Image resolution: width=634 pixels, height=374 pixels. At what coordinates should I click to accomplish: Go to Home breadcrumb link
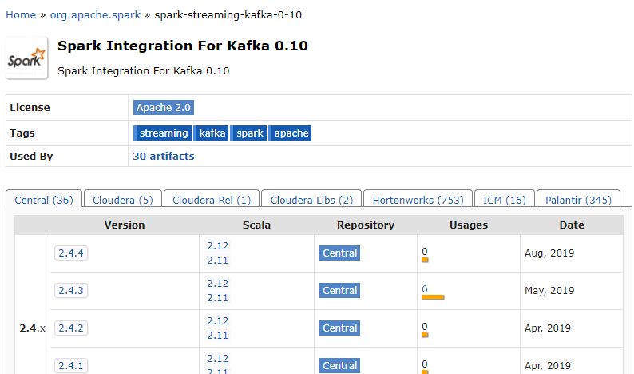point(21,15)
